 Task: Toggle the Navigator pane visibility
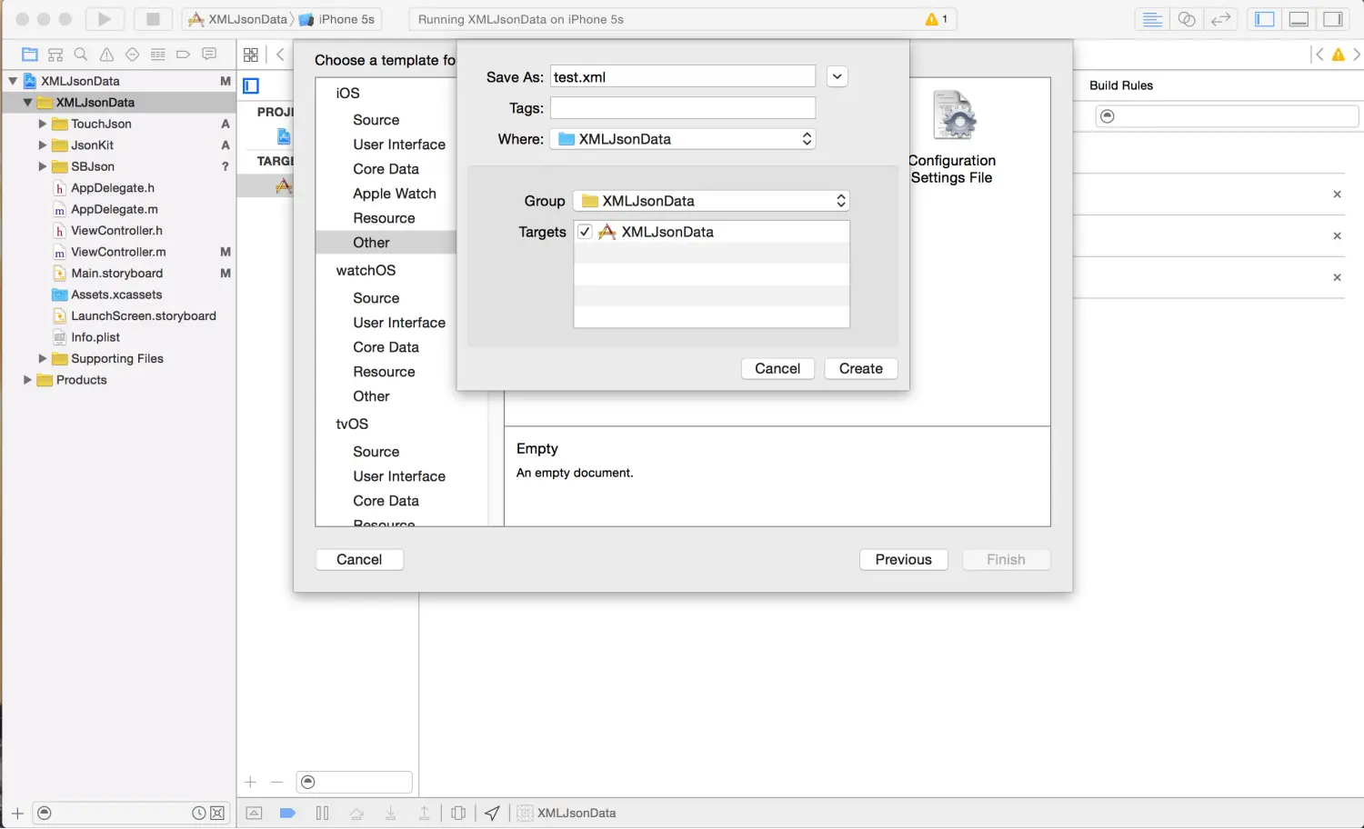1265,19
